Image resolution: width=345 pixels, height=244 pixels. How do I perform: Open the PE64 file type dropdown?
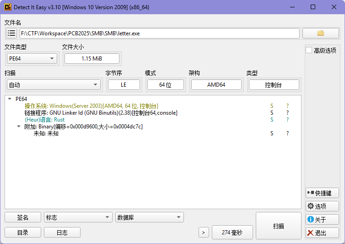pyautogui.click(x=32, y=58)
